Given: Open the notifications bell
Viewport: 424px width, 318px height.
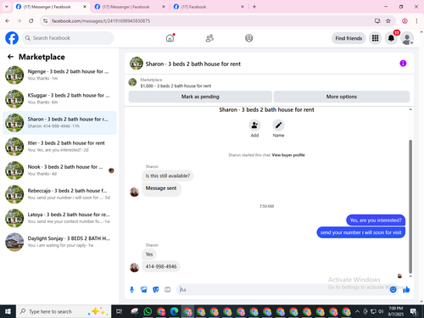Looking at the screenshot, I should (391, 38).
